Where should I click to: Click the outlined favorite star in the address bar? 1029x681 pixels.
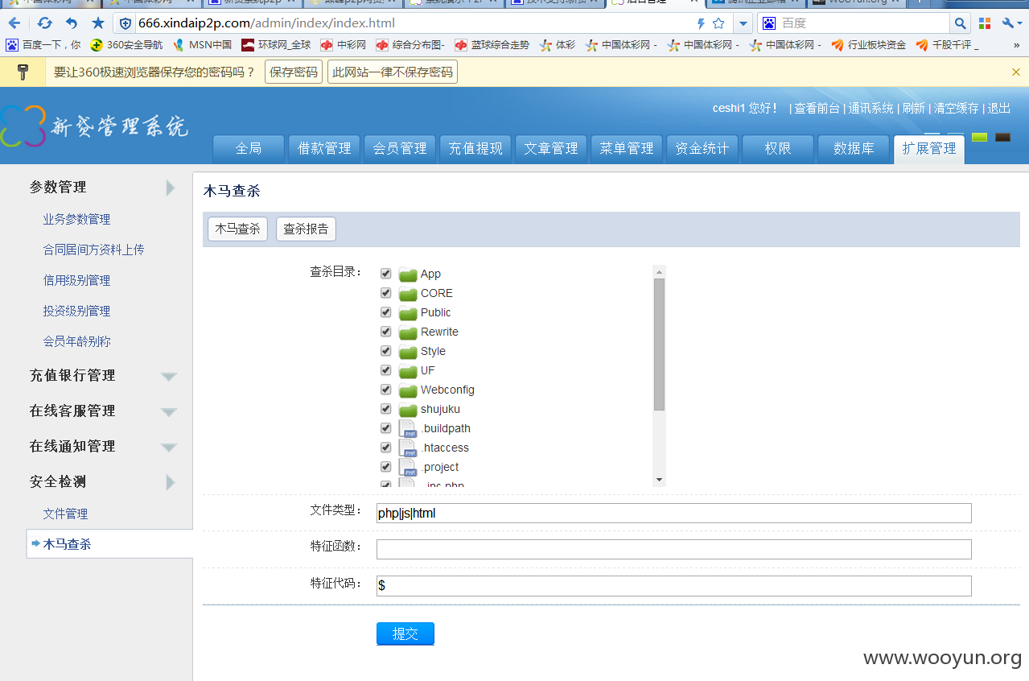[x=718, y=23]
